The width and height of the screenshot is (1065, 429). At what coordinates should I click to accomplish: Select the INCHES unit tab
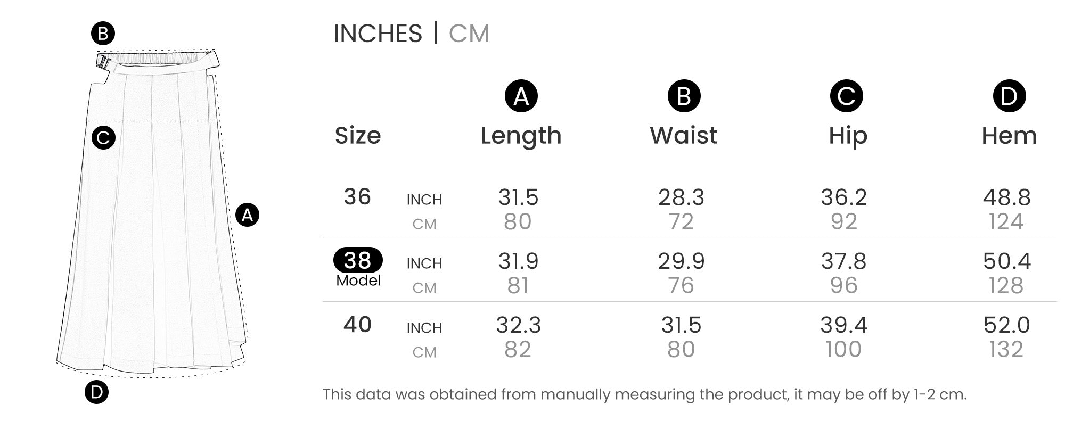pos(378,34)
